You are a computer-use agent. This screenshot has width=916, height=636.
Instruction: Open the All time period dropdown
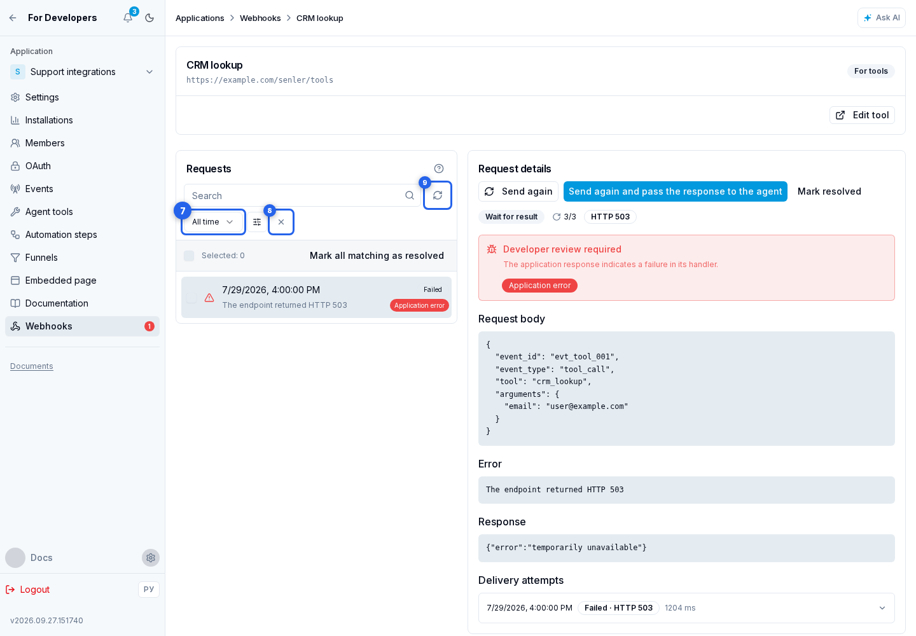coord(213,222)
